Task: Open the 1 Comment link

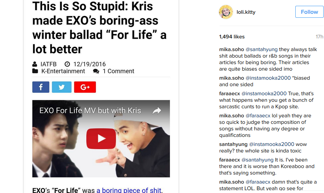Action: [118, 71]
